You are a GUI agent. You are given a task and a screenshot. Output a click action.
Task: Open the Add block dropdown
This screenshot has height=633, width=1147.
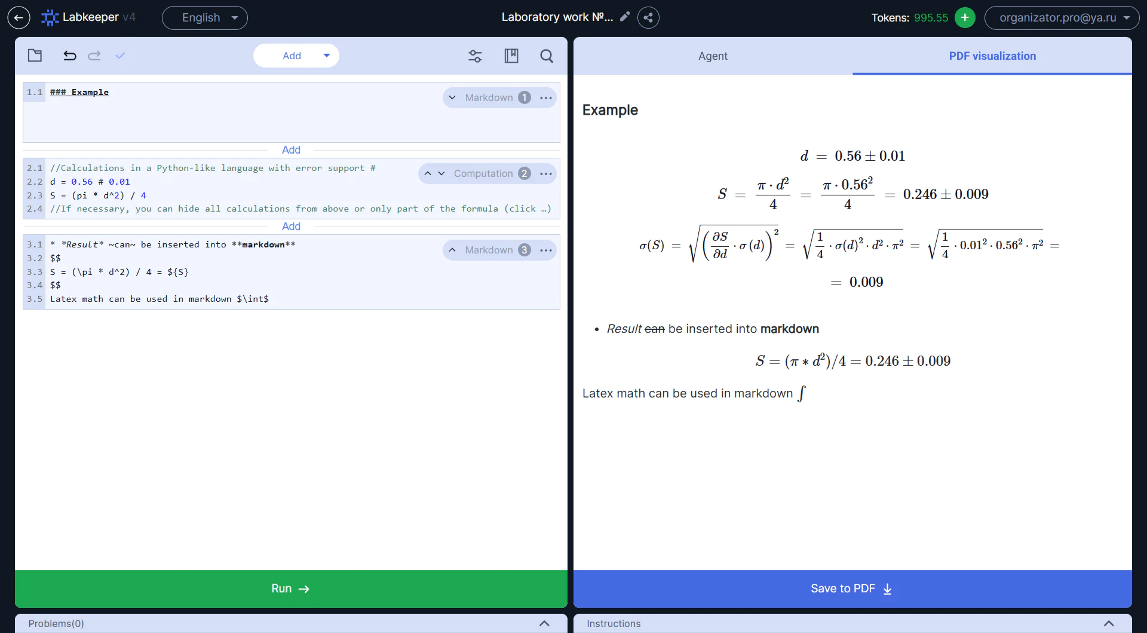(296, 56)
